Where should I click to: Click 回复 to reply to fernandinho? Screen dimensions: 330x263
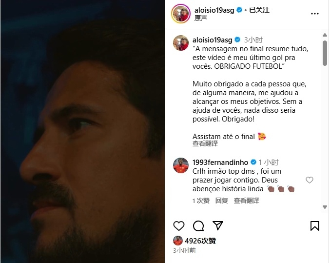(221, 201)
